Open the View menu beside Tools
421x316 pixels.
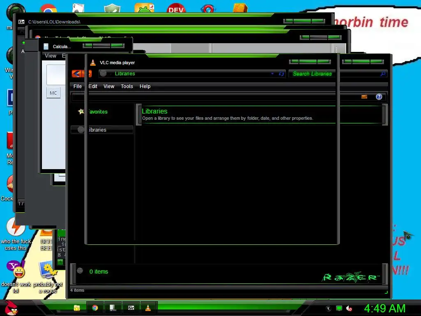(109, 86)
